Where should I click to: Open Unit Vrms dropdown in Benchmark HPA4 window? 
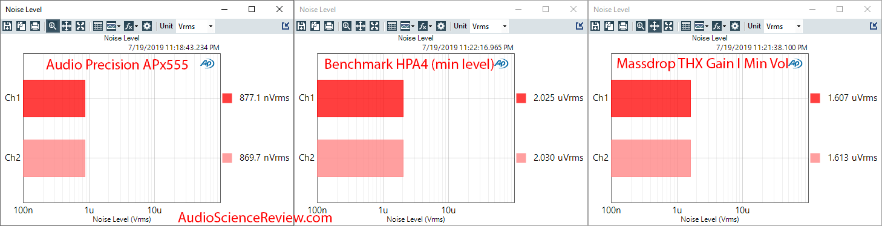point(489,26)
